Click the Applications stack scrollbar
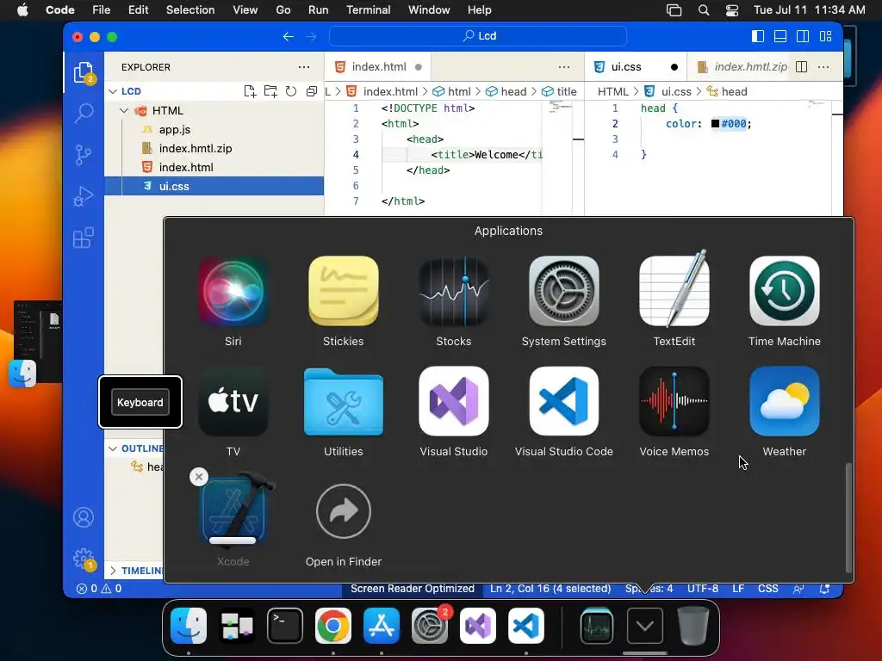This screenshot has width=882, height=661. 848,517
